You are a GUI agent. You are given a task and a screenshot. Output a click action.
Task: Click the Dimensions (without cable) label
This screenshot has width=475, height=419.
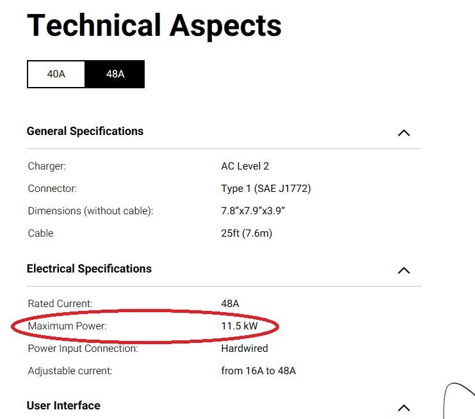click(90, 211)
